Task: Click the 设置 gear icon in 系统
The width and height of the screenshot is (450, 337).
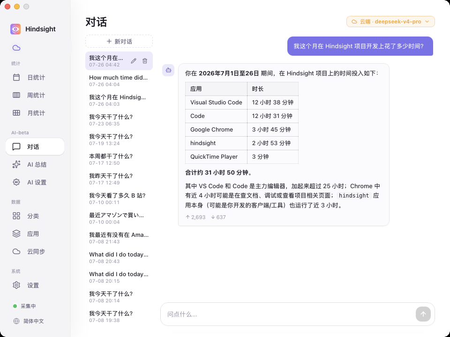Action: 16,285
